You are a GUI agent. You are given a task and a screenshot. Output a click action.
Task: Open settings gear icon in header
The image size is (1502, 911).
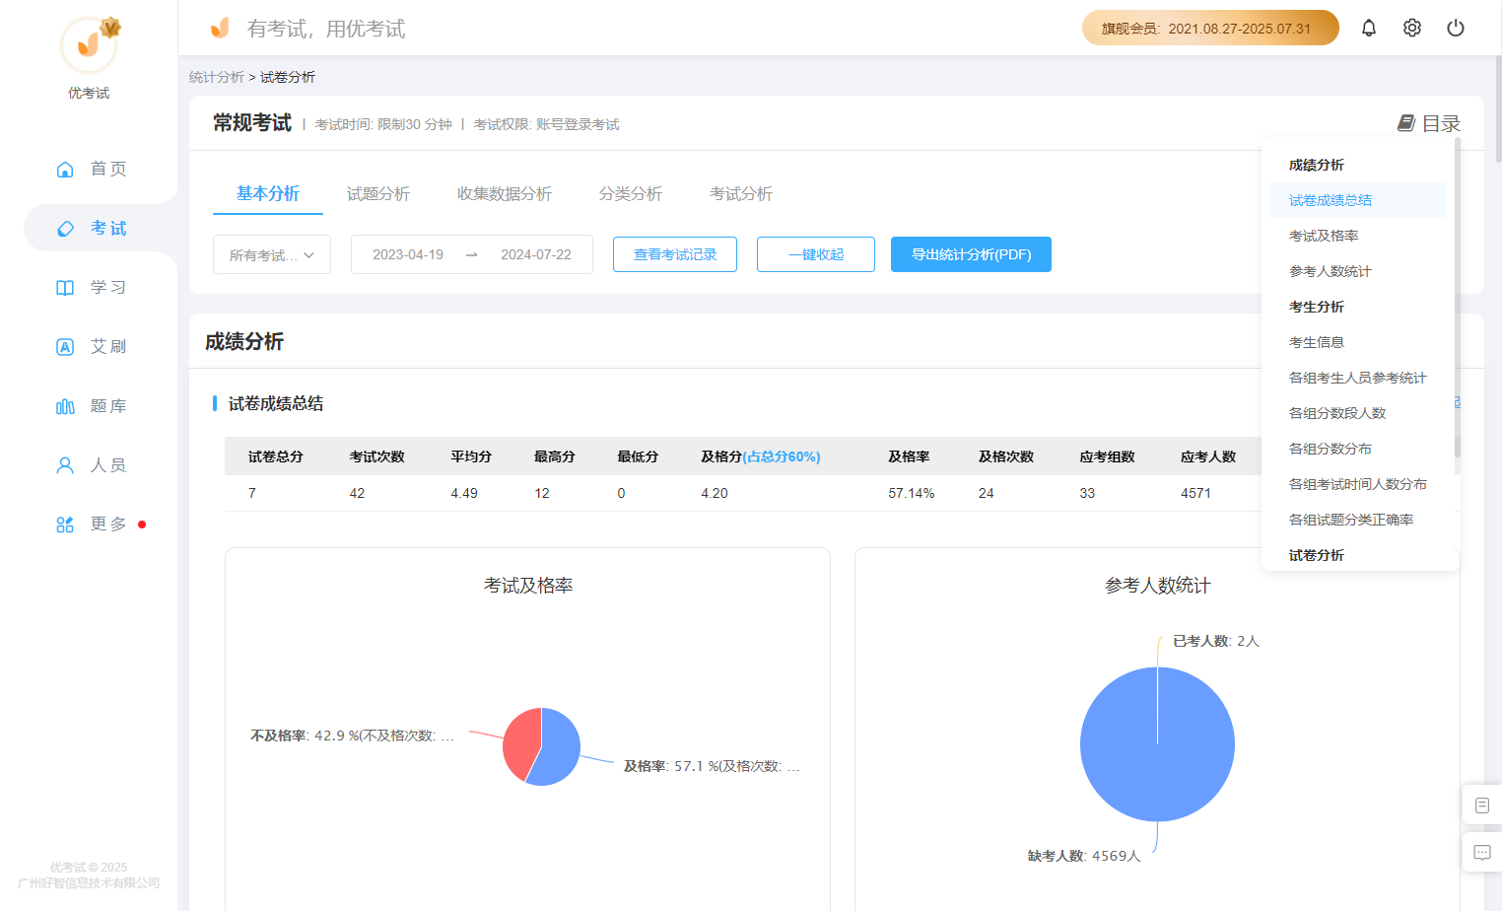coord(1412,28)
